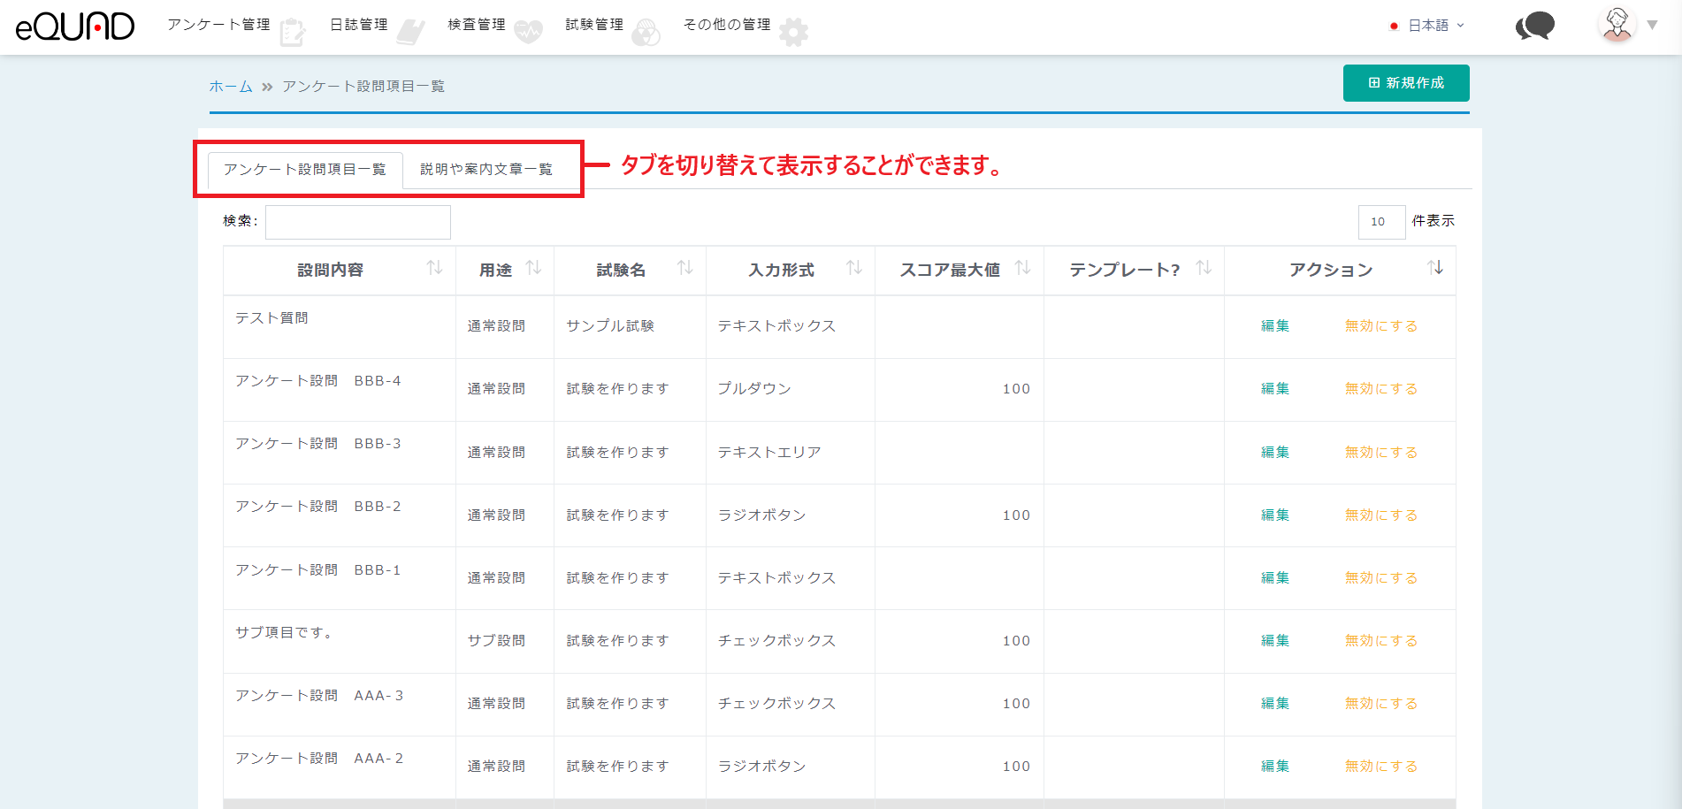This screenshot has width=1682, height=809.
Task: Click the eQUAD logo
Action: coord(75,27)
